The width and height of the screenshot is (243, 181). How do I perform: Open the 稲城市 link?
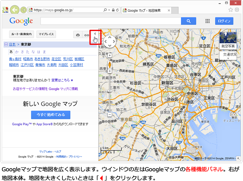point(14,65)
